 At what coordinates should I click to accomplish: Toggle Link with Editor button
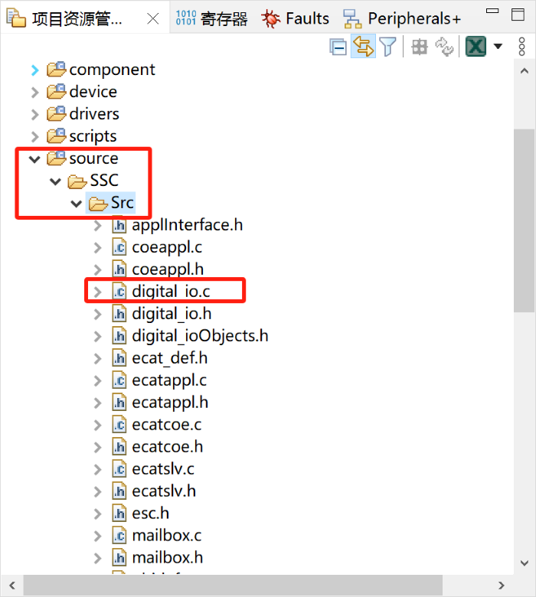pyautogui.click(x=363, y=47)
